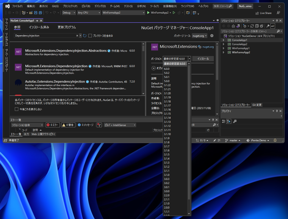This screenshot has width=288, height=219.
Task: Toggle the include prerelease checkbox
Action: 90,36
